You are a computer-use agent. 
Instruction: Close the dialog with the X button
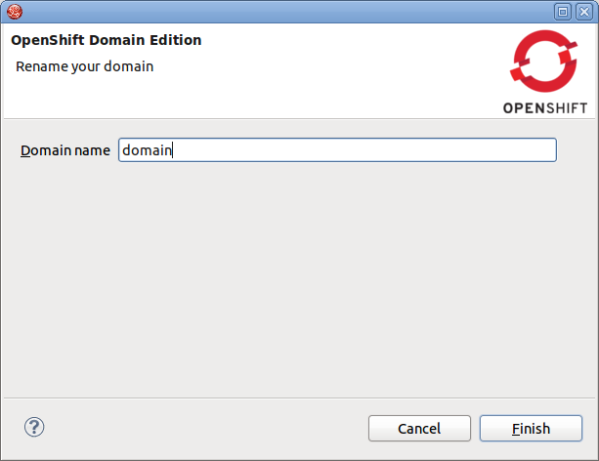(x=584, y=12)
